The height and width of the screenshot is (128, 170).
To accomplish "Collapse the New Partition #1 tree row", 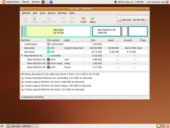I will click(x=22, y=56).
